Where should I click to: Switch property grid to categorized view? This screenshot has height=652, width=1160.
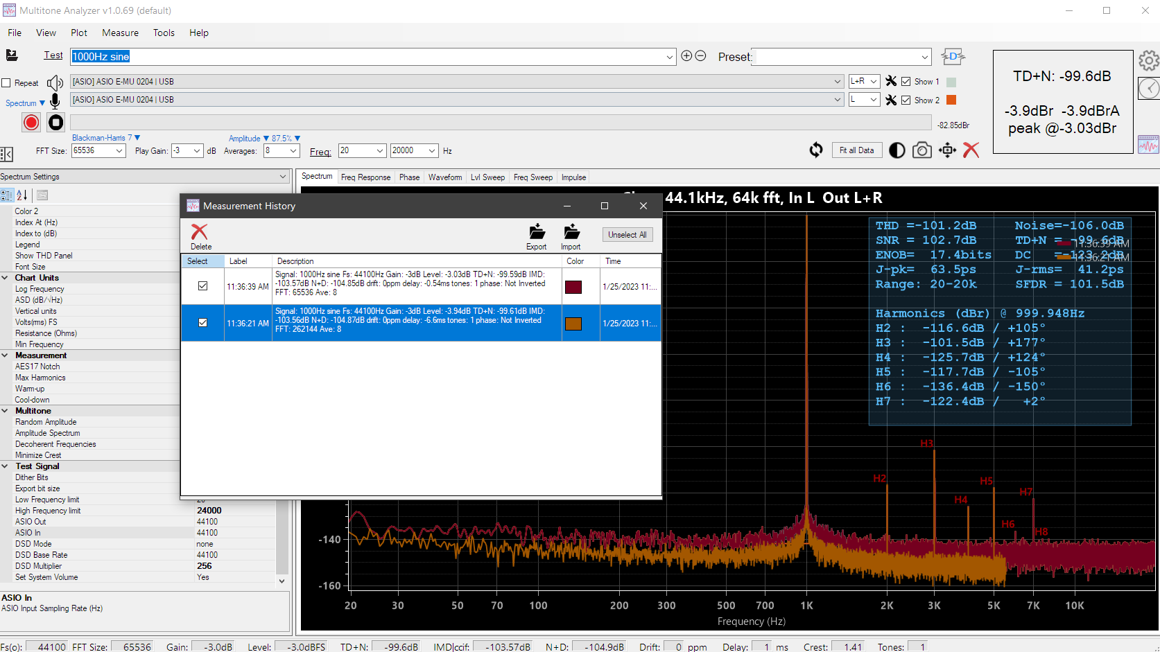pyautogui.click(x=6, y=195)
